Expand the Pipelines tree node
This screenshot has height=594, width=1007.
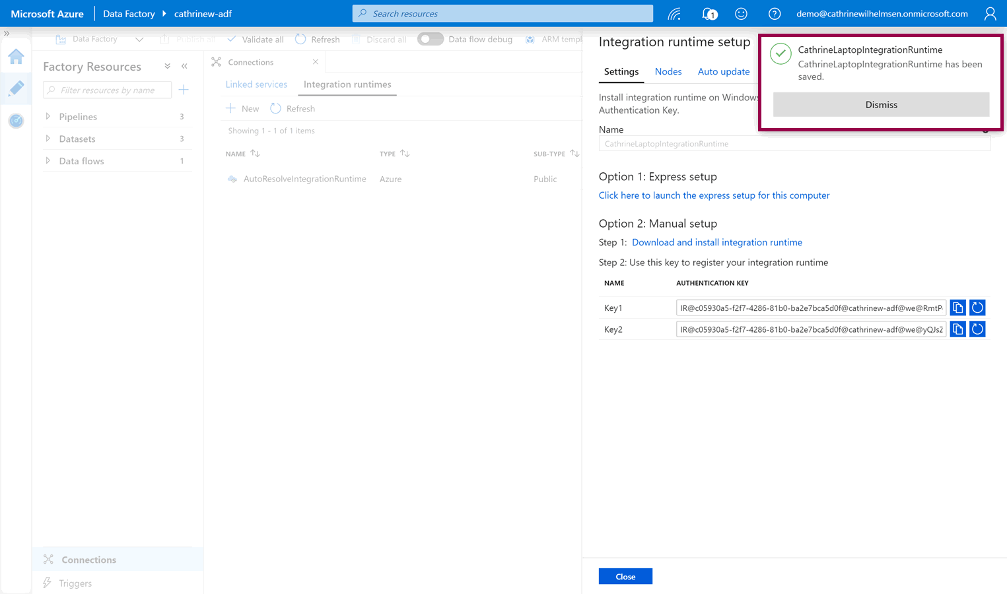[48, 117]
